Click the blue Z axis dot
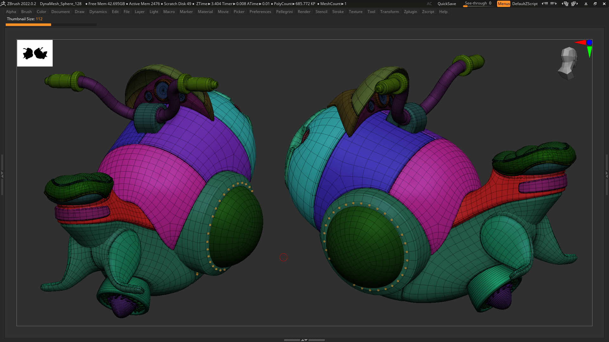The image size is (609, 342). [x=589, y=42]
